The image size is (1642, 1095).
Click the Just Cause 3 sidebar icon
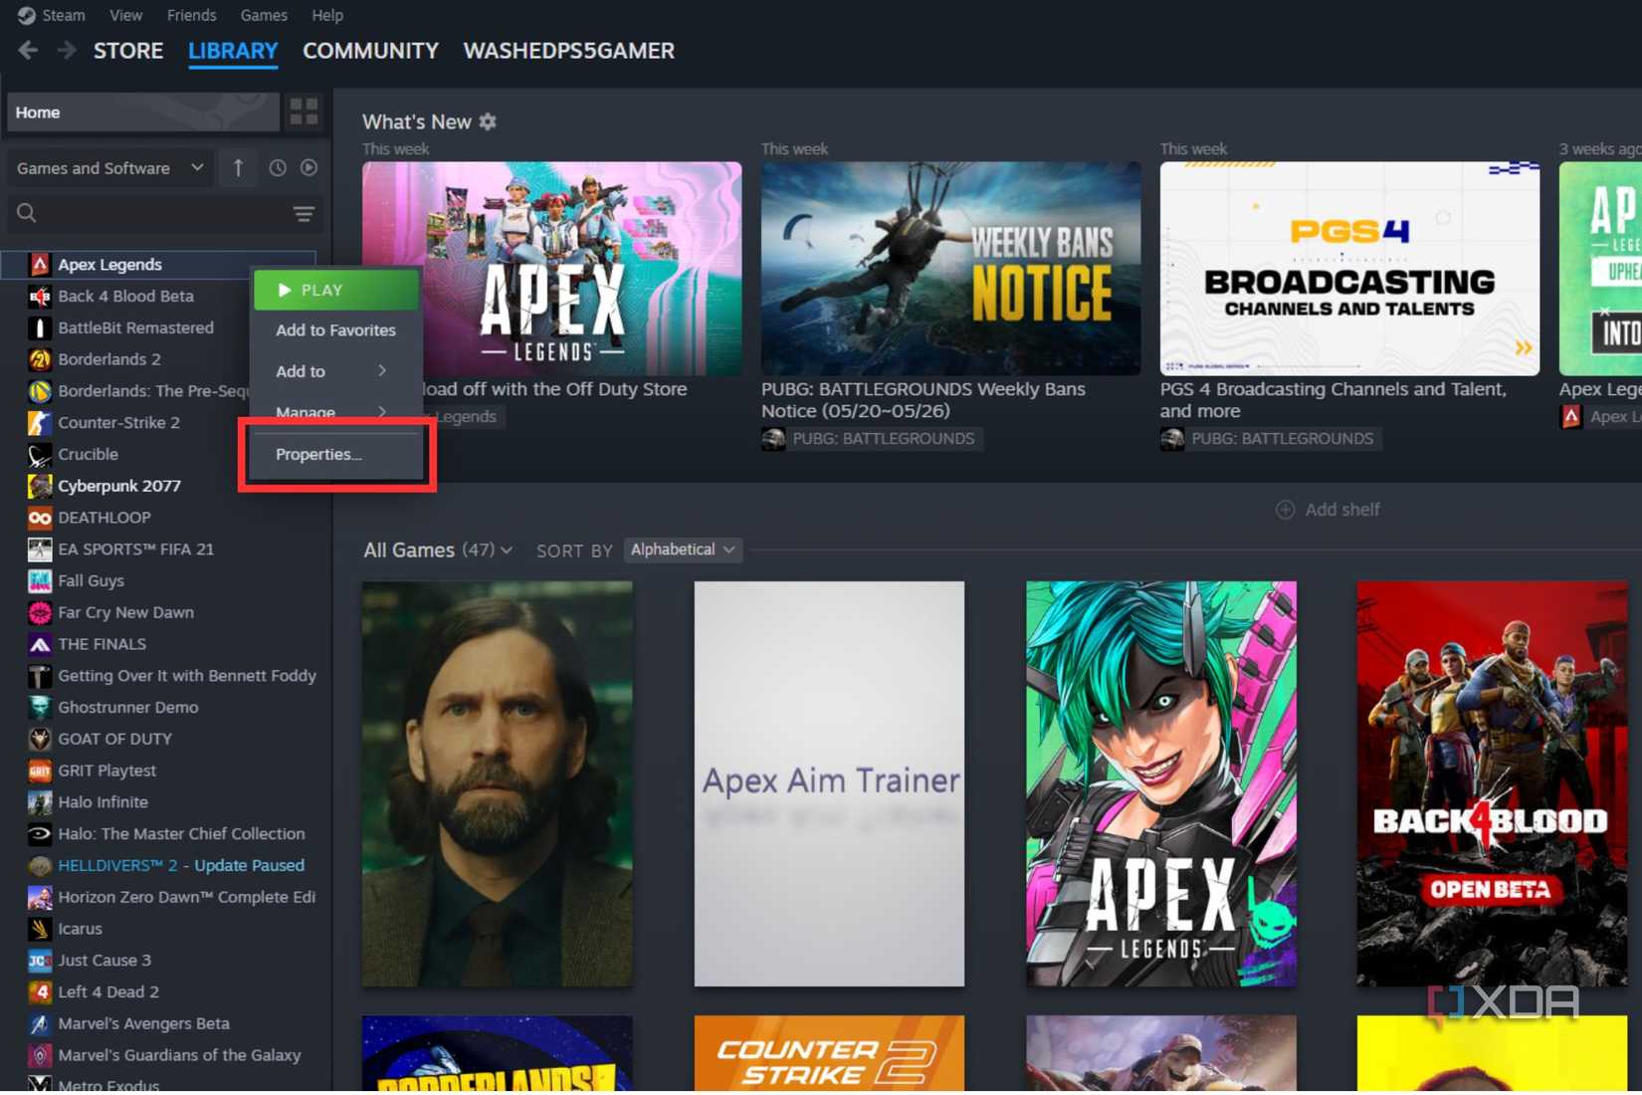click(x=40, y=961)
